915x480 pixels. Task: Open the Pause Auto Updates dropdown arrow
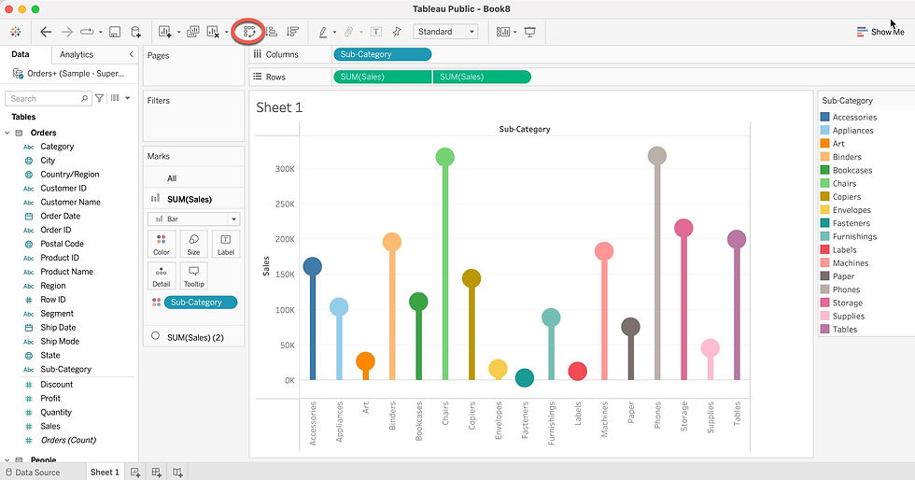101,32
